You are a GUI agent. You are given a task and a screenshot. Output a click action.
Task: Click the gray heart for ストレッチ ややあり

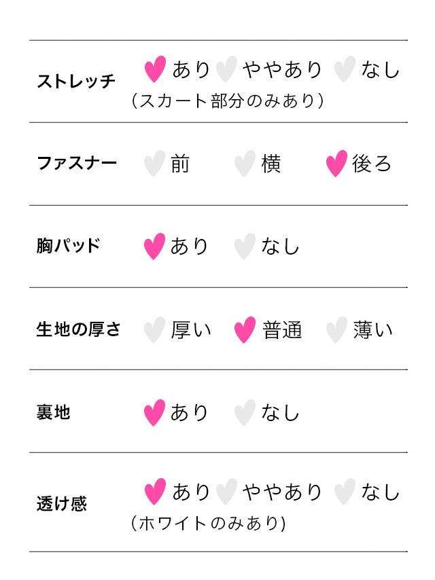[x=226, y=69]
